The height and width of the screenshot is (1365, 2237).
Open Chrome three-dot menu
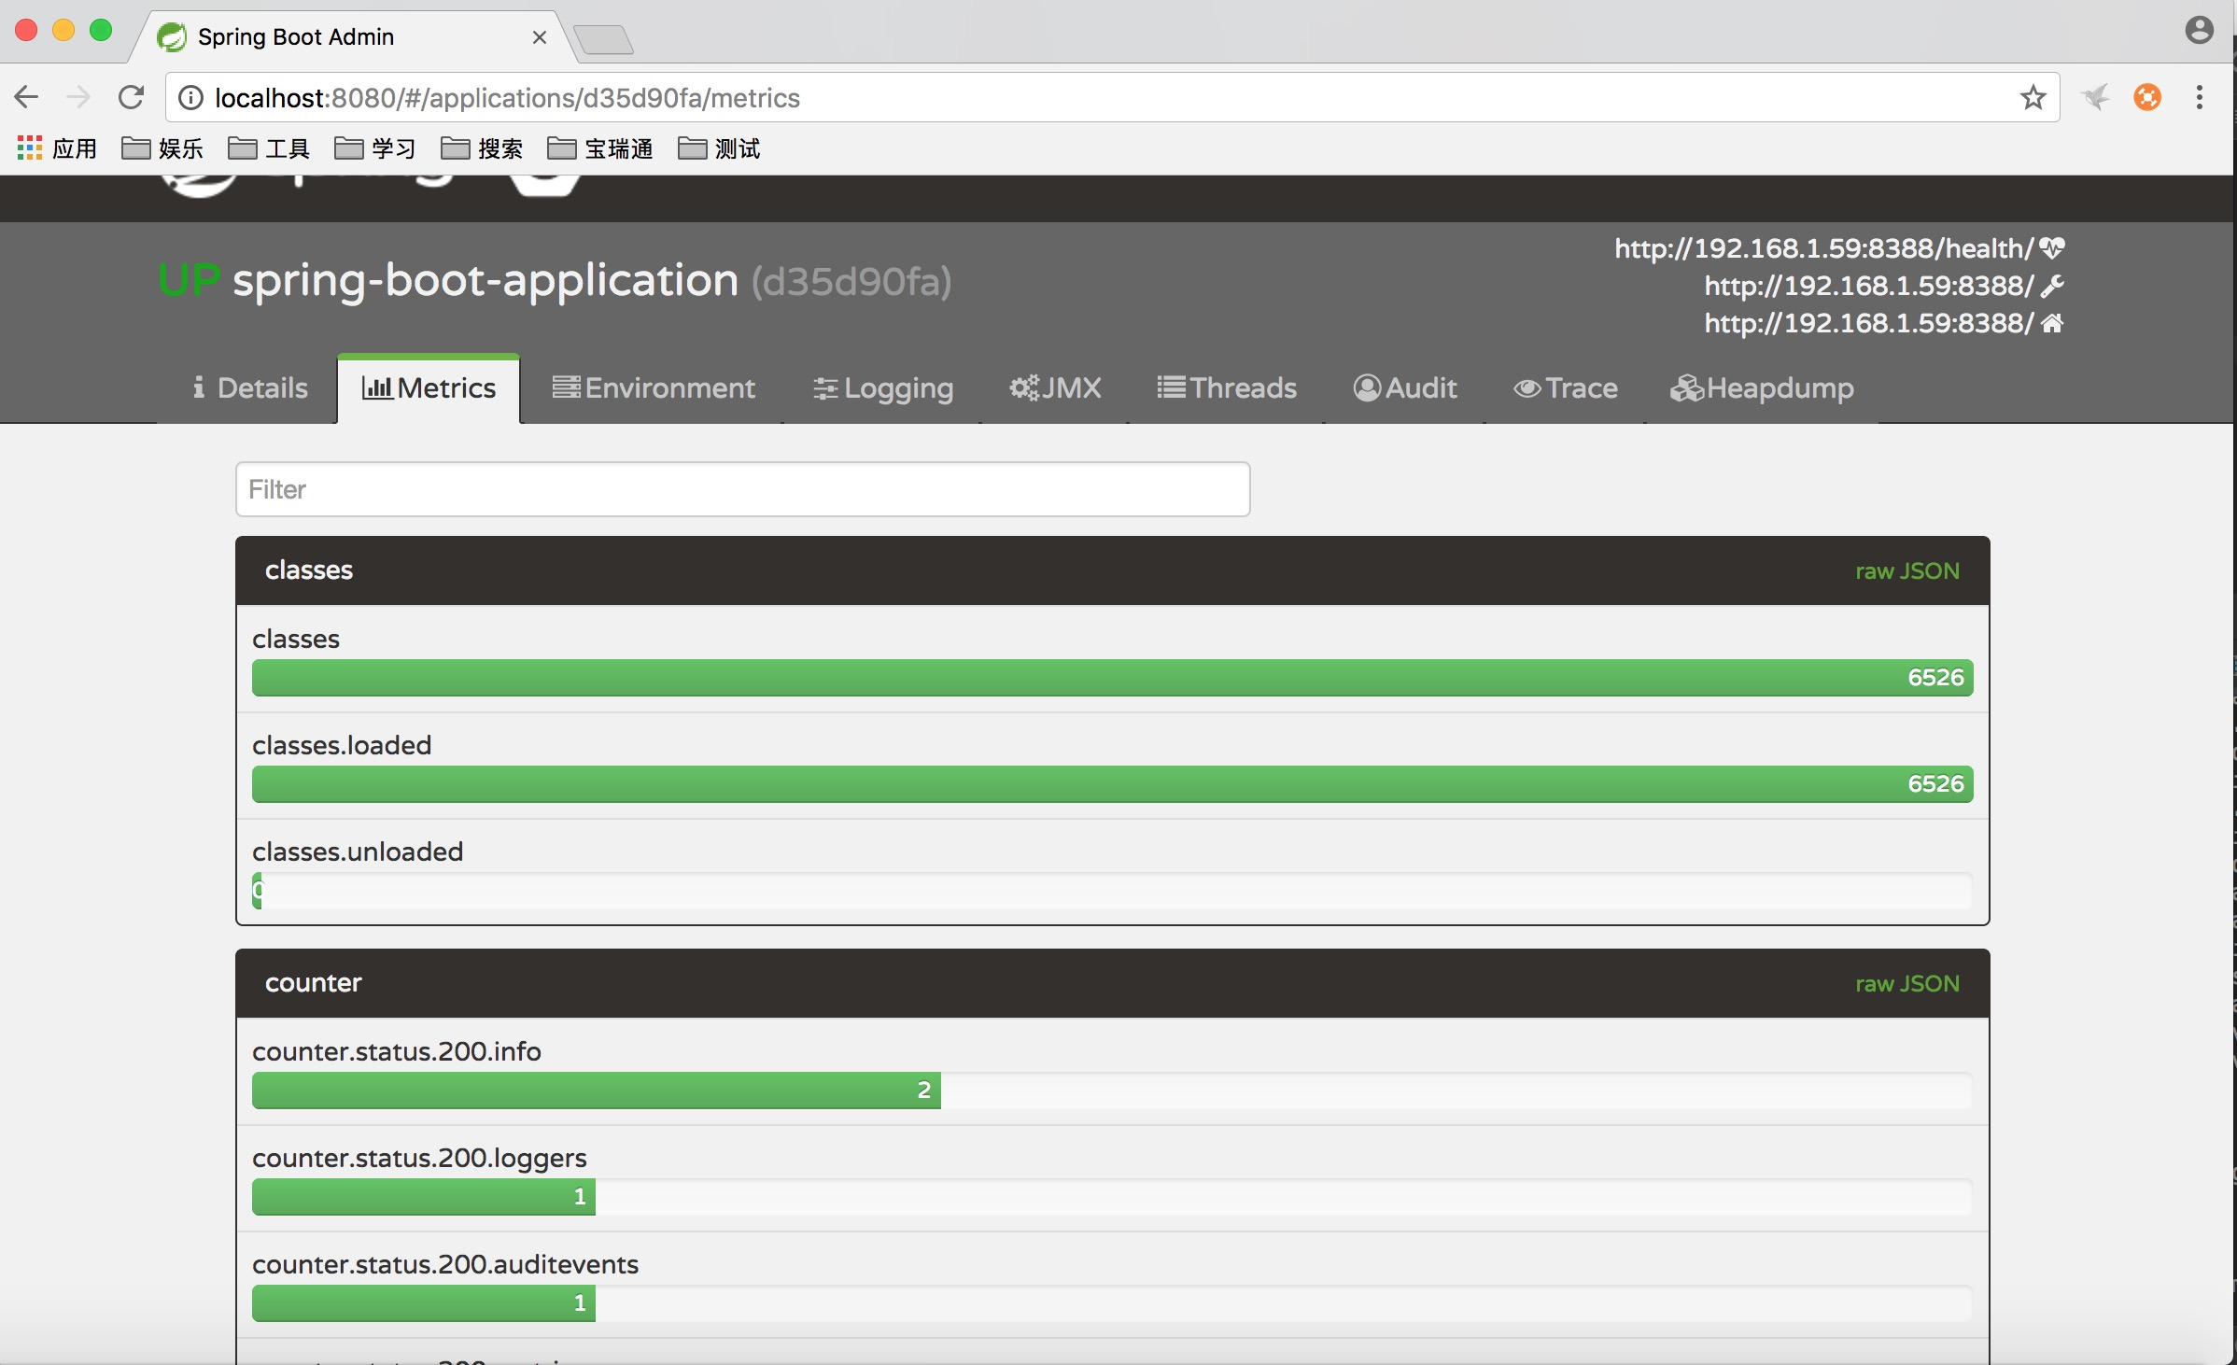2199,97
